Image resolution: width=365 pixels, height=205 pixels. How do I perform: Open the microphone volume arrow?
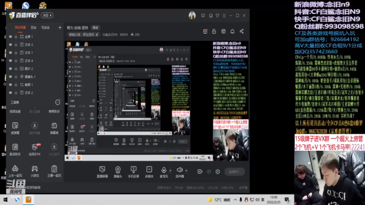[170, 170]
